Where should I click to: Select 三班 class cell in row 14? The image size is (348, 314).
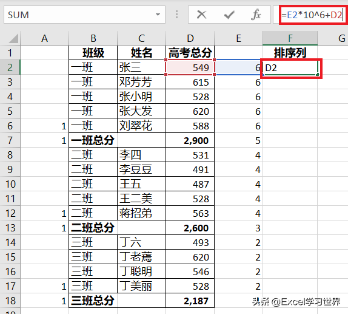click(x=93, y=242)
